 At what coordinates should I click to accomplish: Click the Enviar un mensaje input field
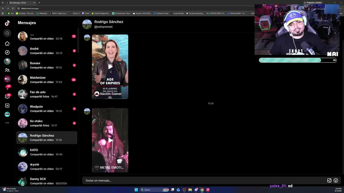204,180
